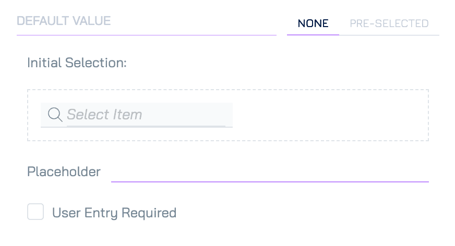The image size is (455, 246).
Task: Select PRE-SELECTED as default value mode
Action: (x=389, y=23)
